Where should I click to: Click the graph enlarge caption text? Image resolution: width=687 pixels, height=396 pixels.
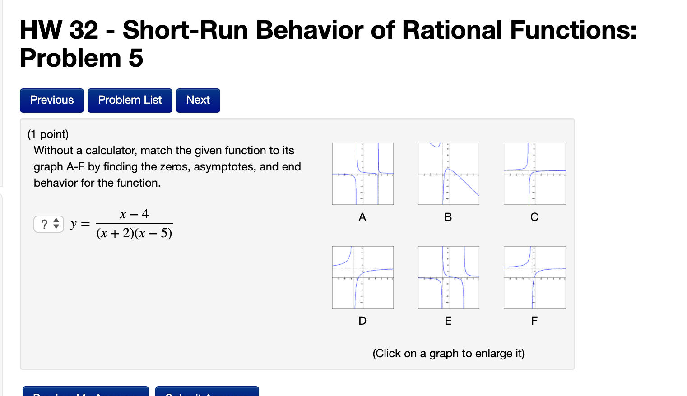point(448,354)
